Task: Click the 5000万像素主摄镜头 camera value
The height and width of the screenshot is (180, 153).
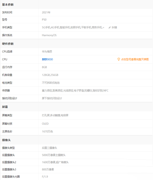Action: pos(54,155)
